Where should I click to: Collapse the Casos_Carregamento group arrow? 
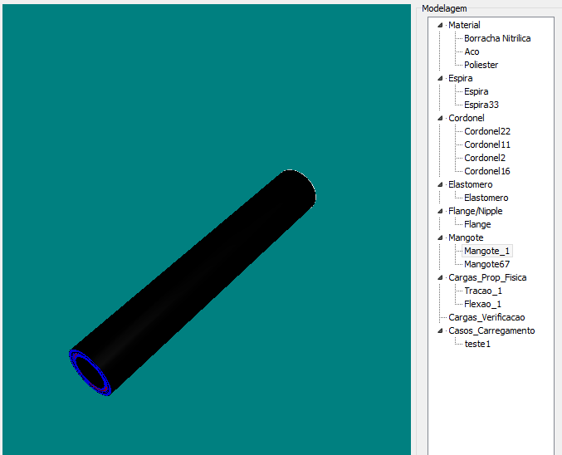[440, 330]
